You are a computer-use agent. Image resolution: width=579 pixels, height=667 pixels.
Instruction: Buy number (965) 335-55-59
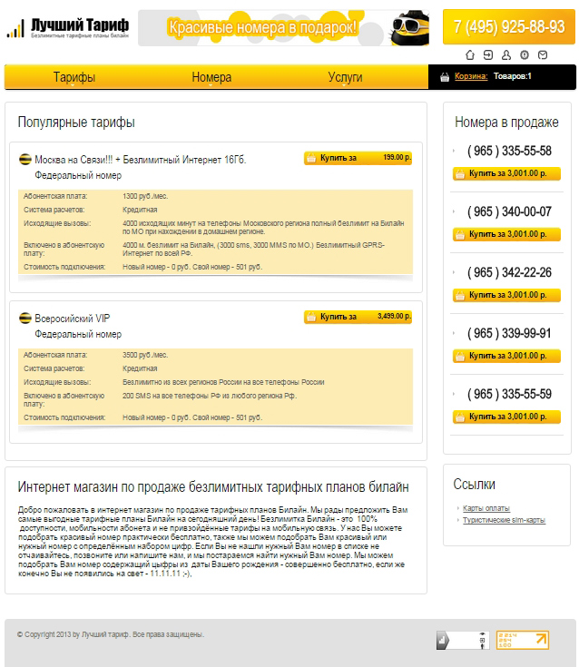[x=506, y=417]
